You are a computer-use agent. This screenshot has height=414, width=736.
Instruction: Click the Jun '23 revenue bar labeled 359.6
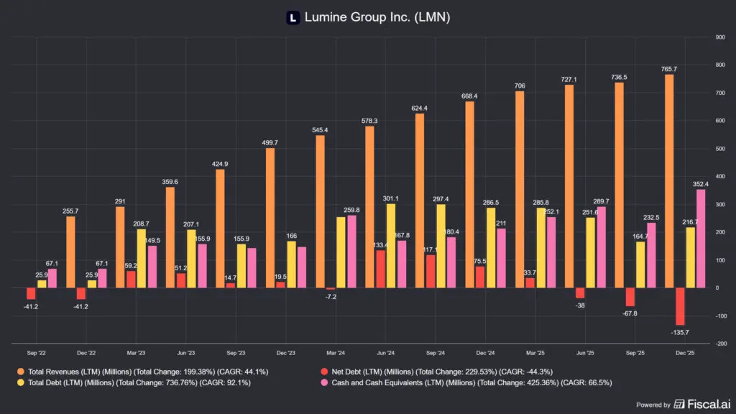[170, 237]
